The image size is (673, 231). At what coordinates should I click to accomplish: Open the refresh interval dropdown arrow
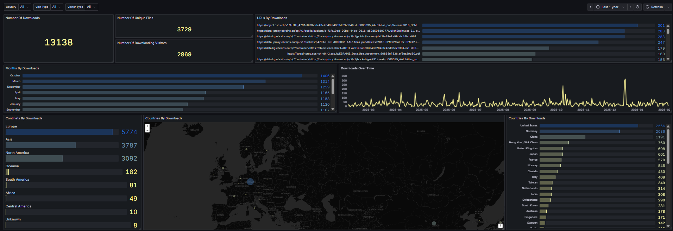(x=668, y=7)
